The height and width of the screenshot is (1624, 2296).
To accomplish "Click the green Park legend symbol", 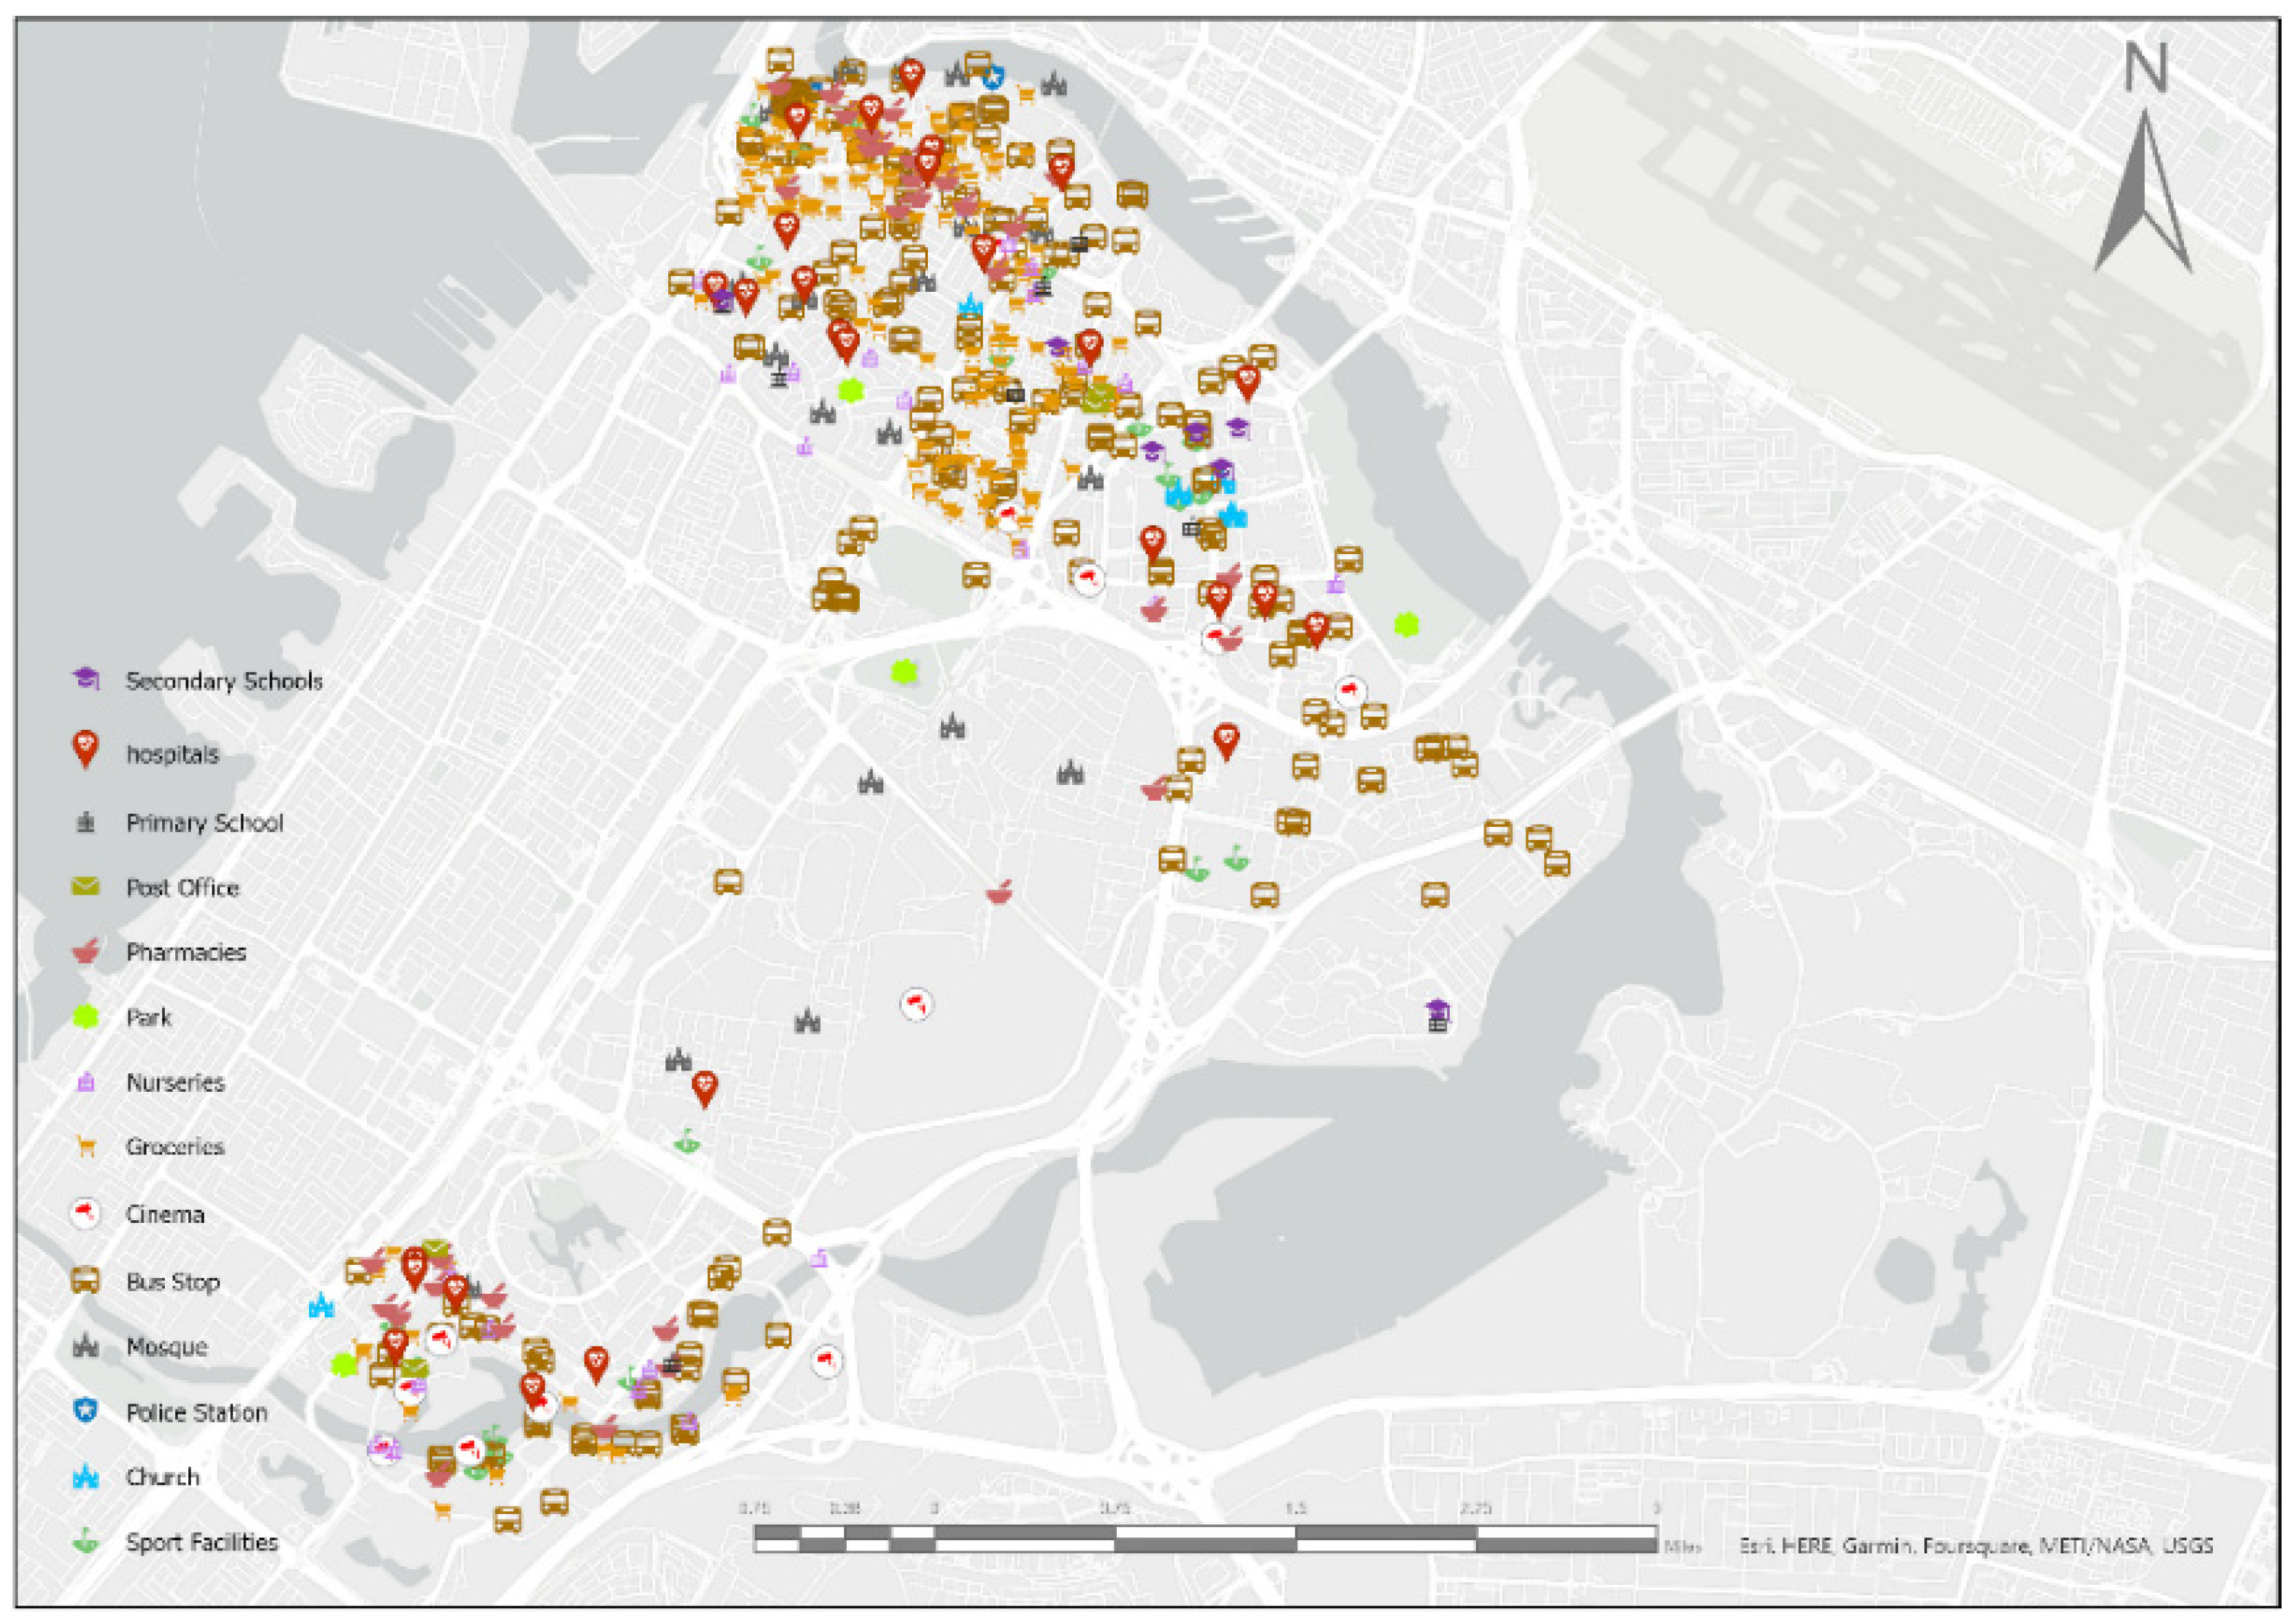I will click(87, 1017).
